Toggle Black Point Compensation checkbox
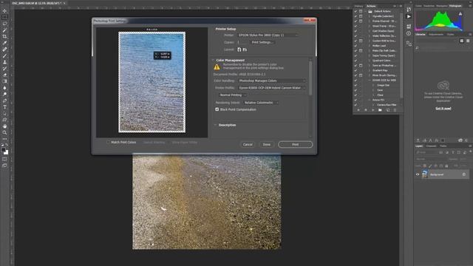The height and width of the screenshot is (266, 473). pyautogui.click(x=217, y=109)
